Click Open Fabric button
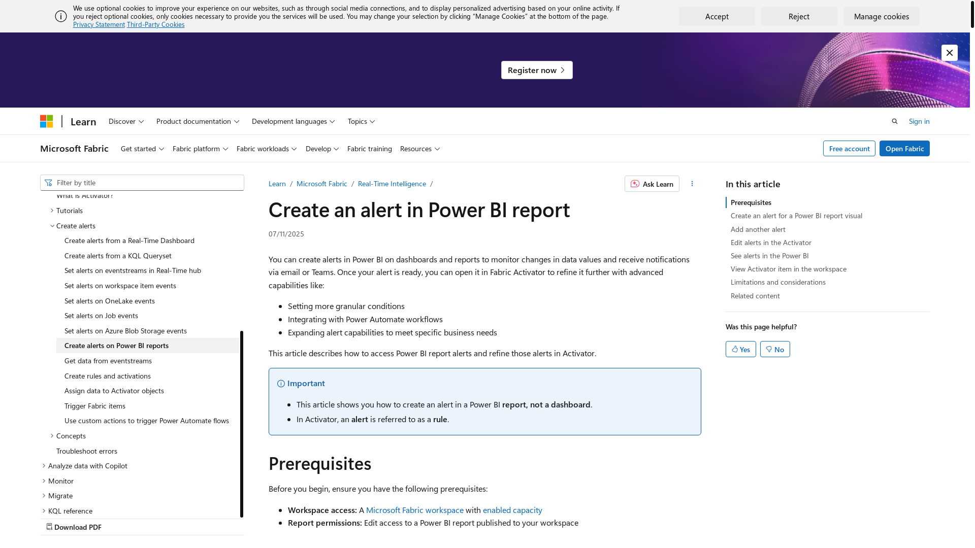Viewport: 975px width, 548px height. pos(904,149)
